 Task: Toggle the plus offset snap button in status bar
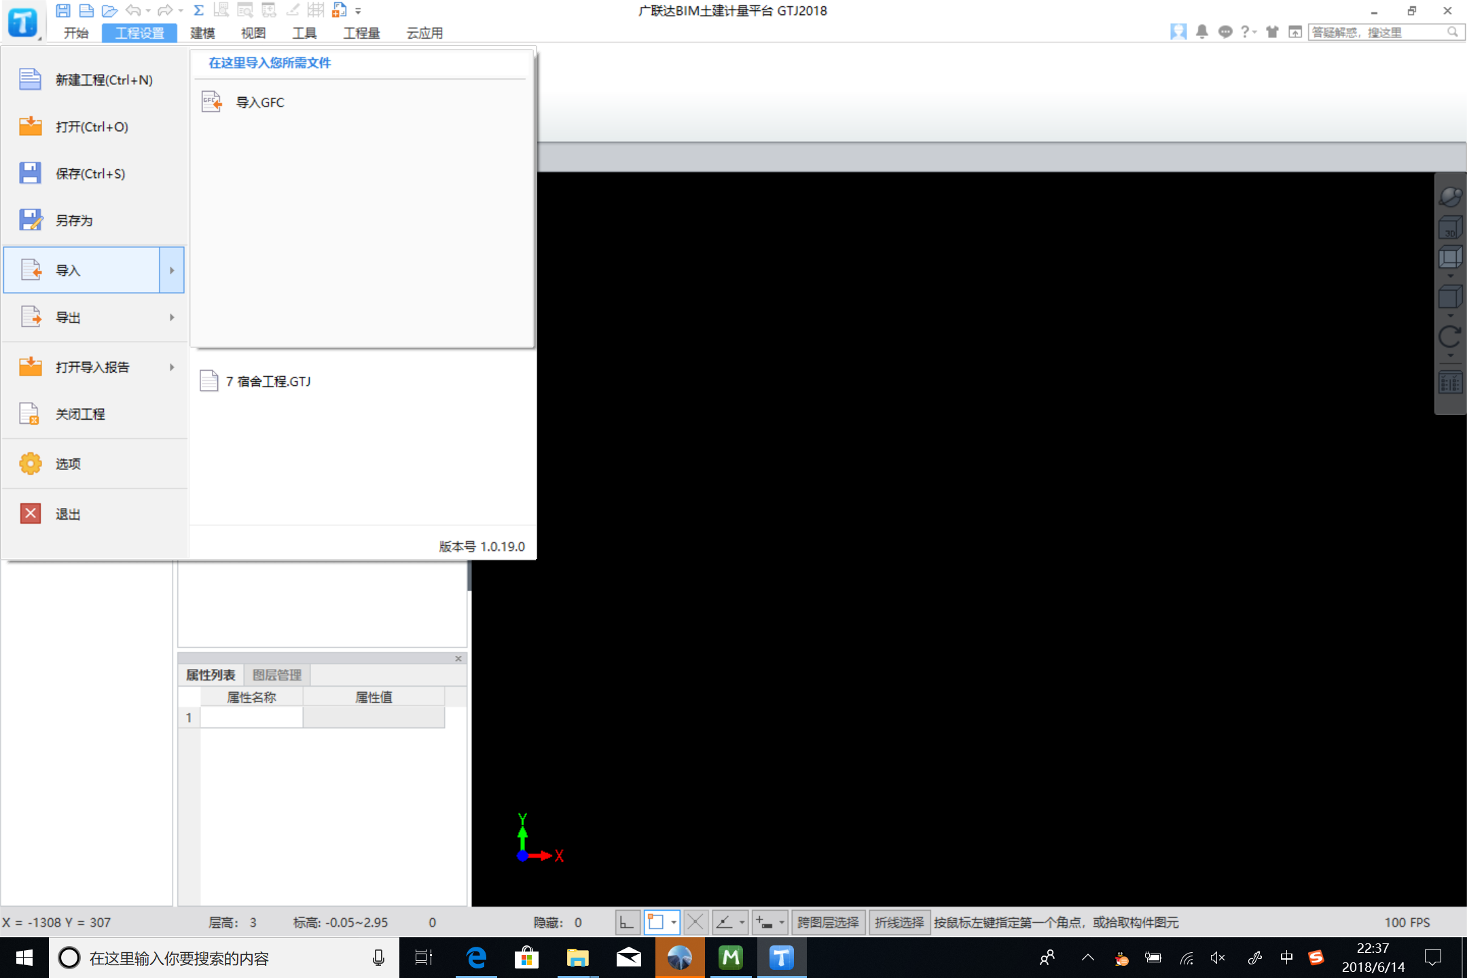click(764, 922)
